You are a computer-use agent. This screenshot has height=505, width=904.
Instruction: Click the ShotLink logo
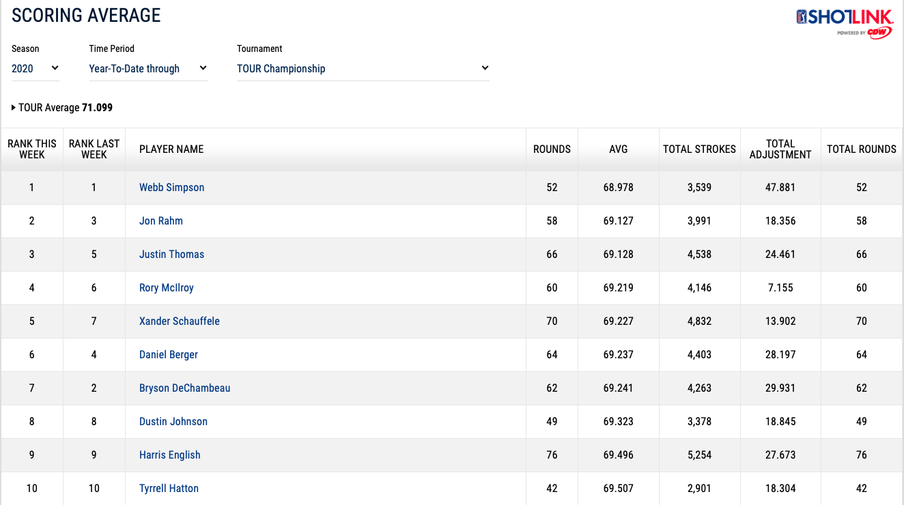pos(845,23)
